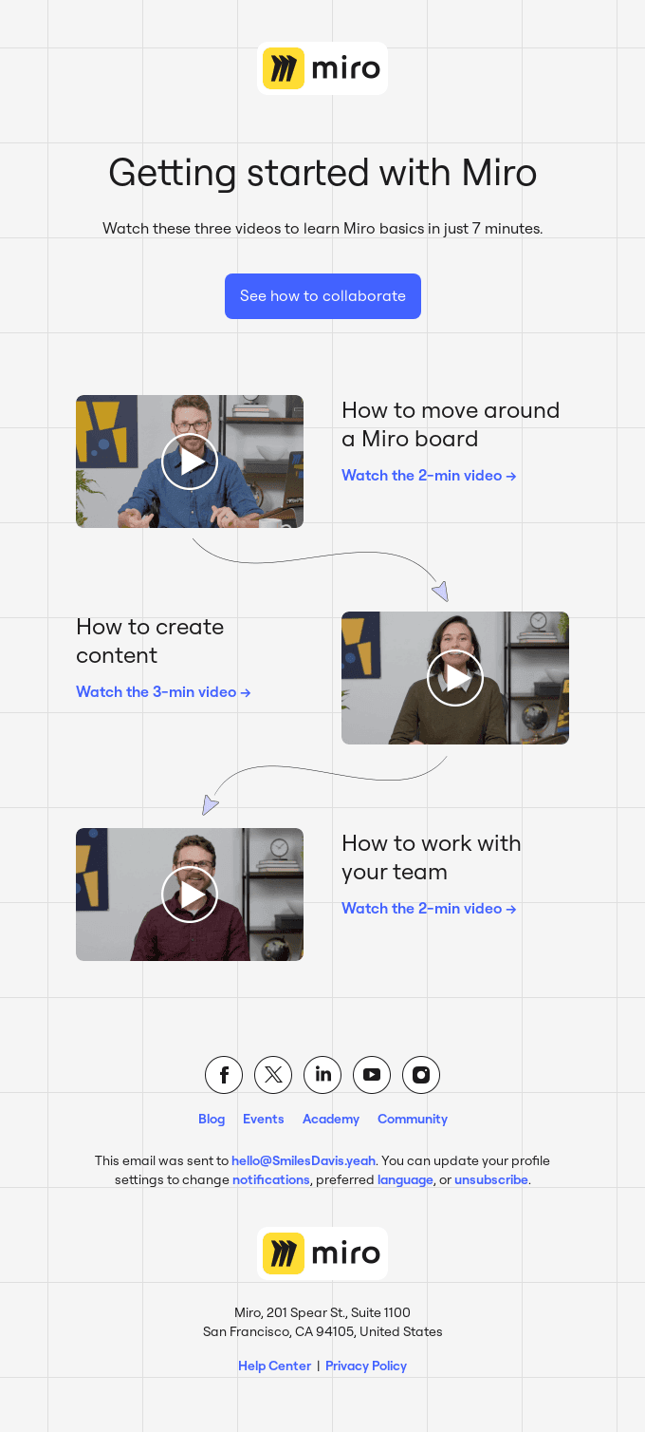The height and width of the screenshot is (1432, 645).
Task: Open the preferred language link
Action: (x=405, y=1179)
